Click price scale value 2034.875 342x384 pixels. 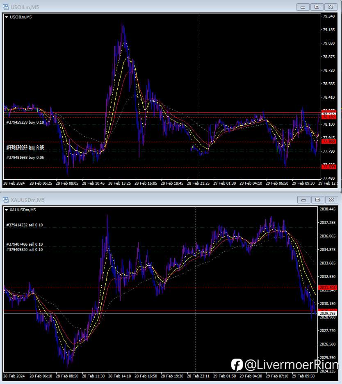point(328,250)
